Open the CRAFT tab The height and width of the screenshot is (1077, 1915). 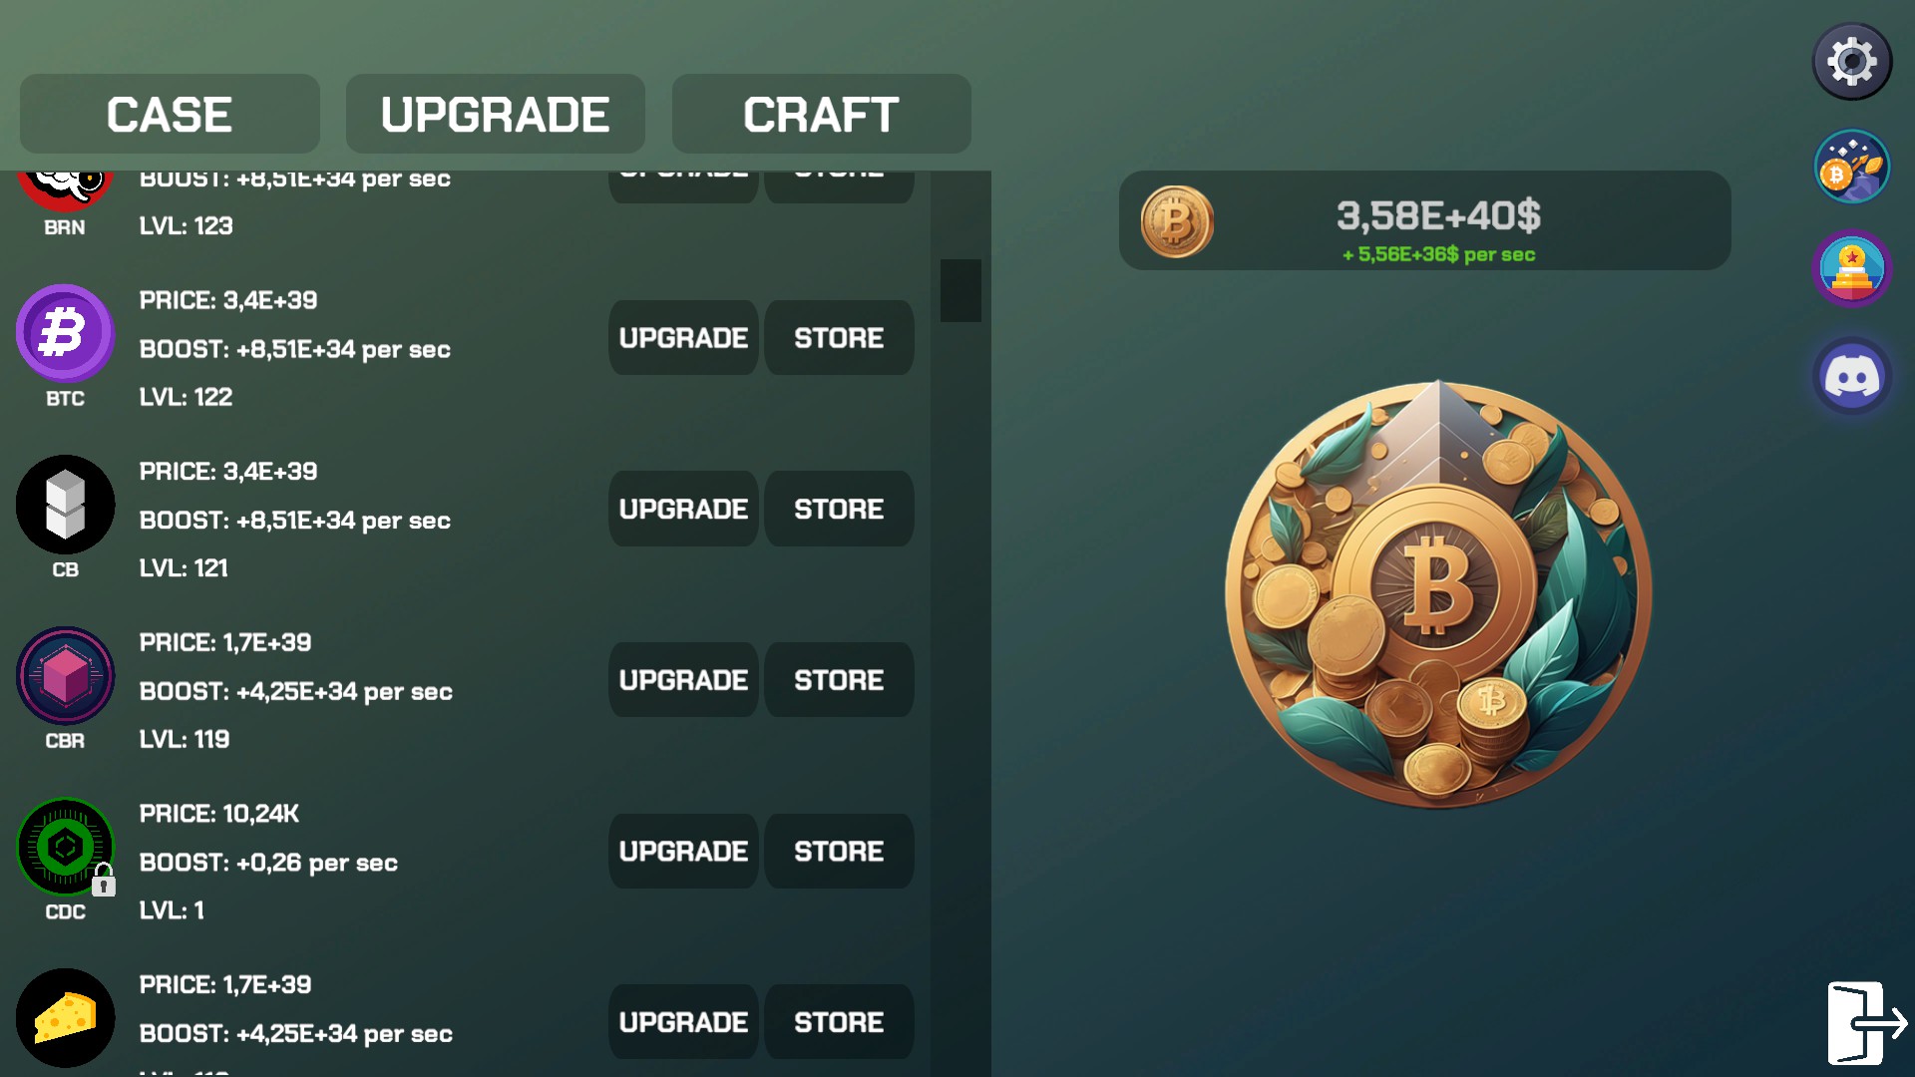[821, 114]
